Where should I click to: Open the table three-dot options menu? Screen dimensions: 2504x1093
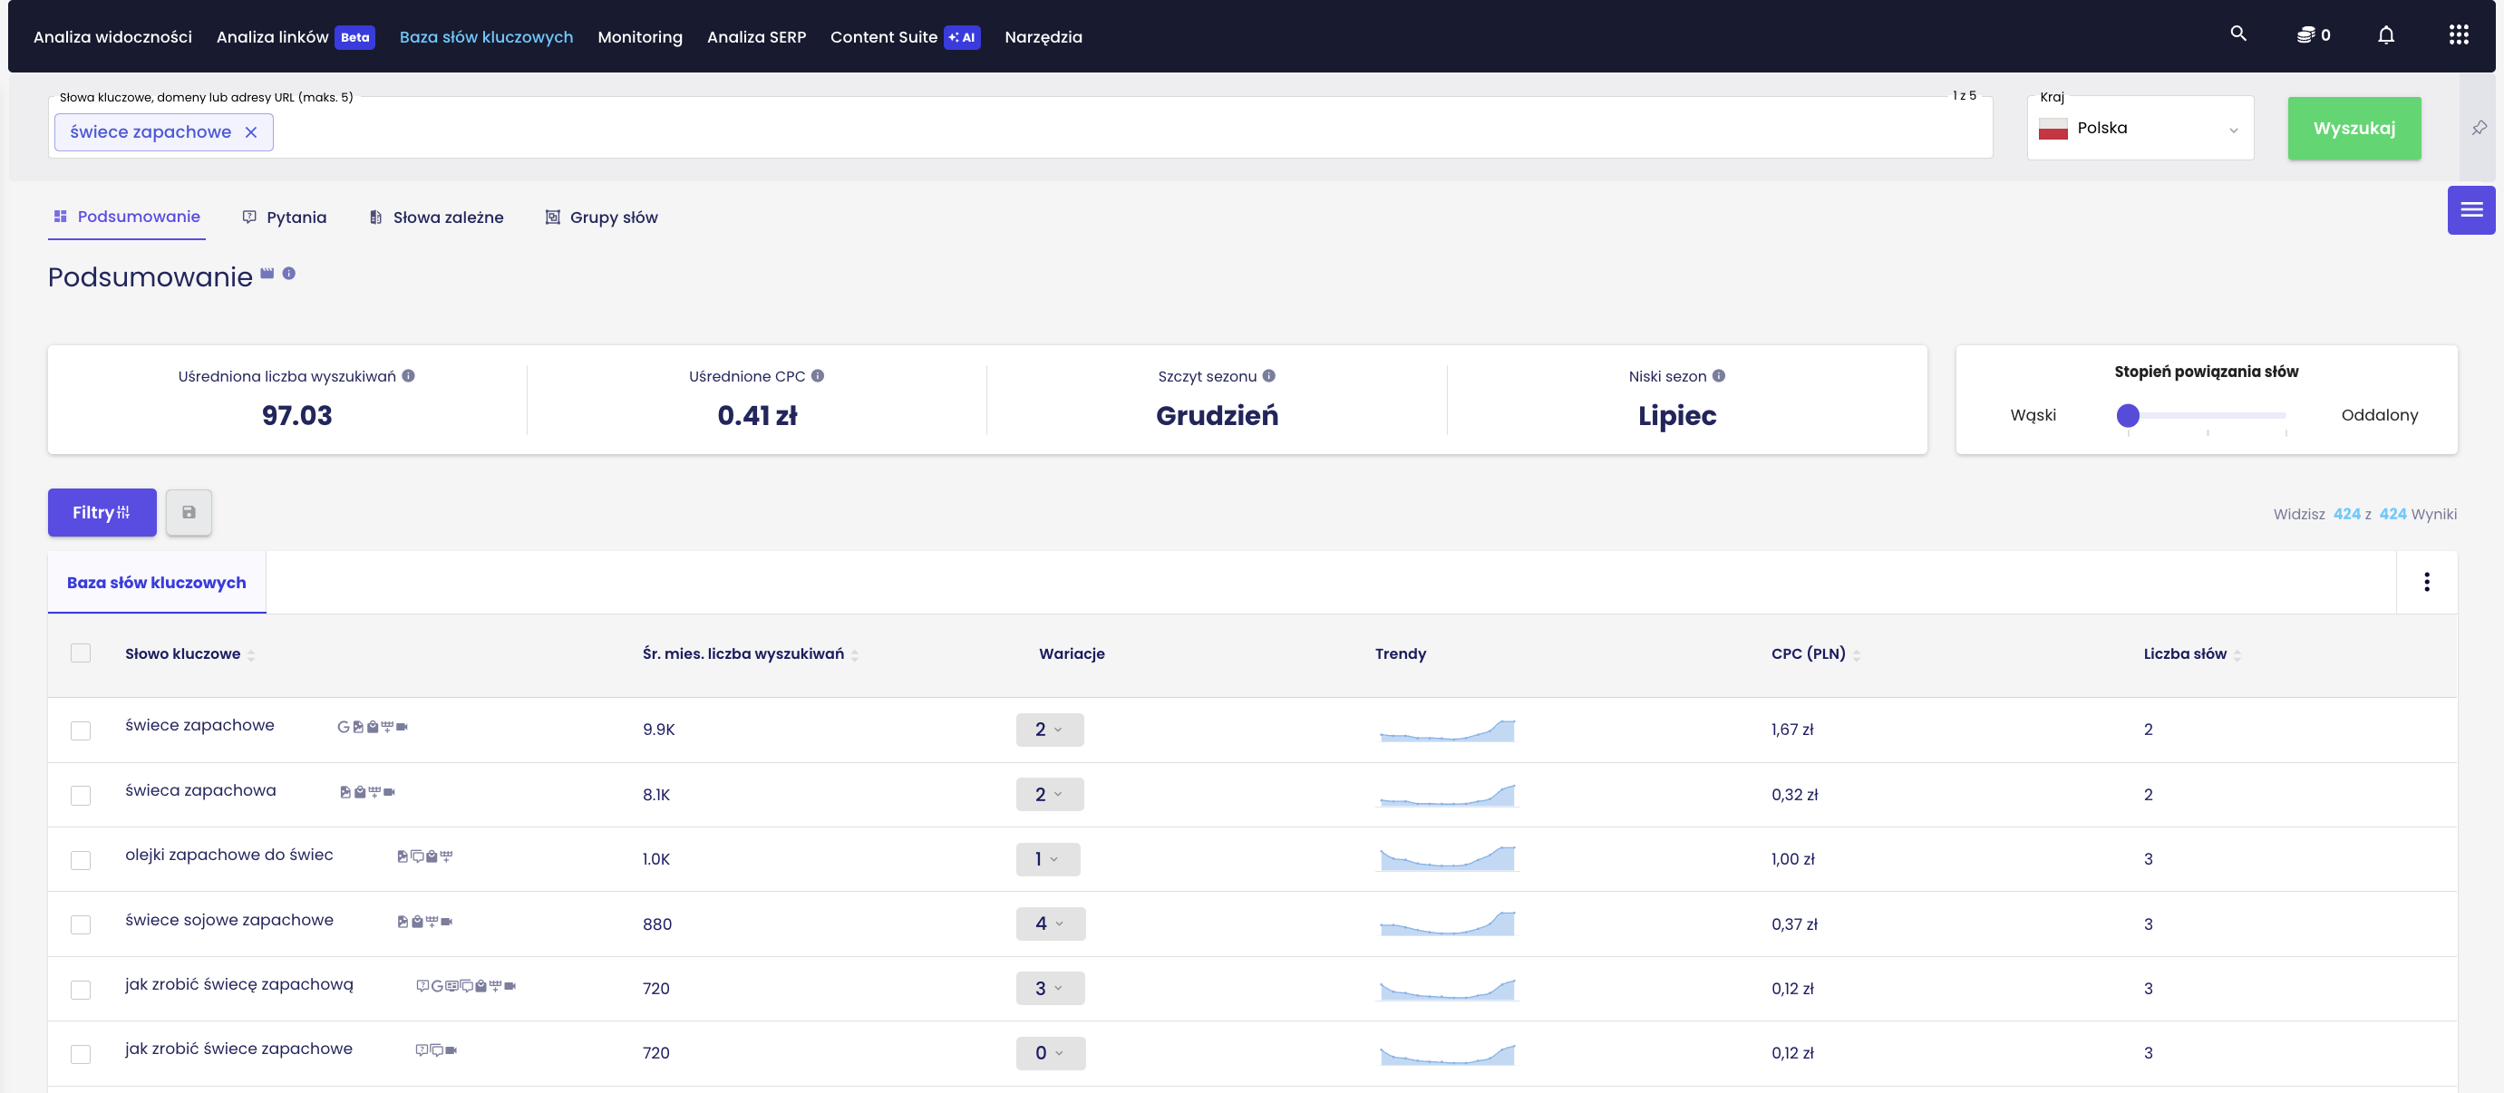tap(2426, 582)
